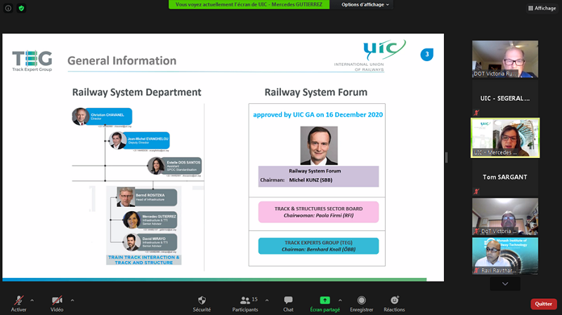The image size is (562, 315).
Task: Click the Mercedes GUTIERREZ org card
Action: tap(150, 220)
